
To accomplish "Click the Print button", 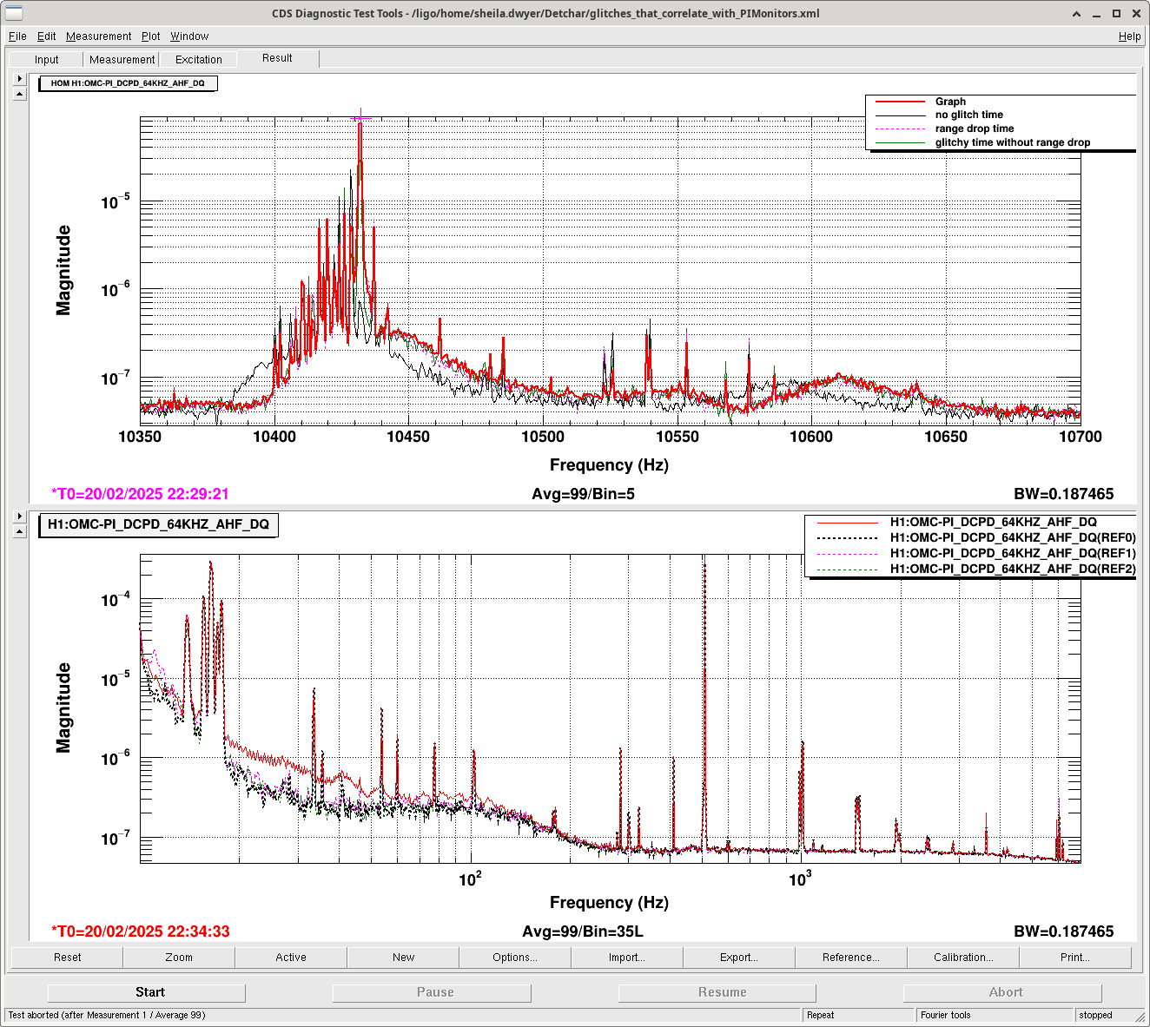I will (x=1075, y=958).
